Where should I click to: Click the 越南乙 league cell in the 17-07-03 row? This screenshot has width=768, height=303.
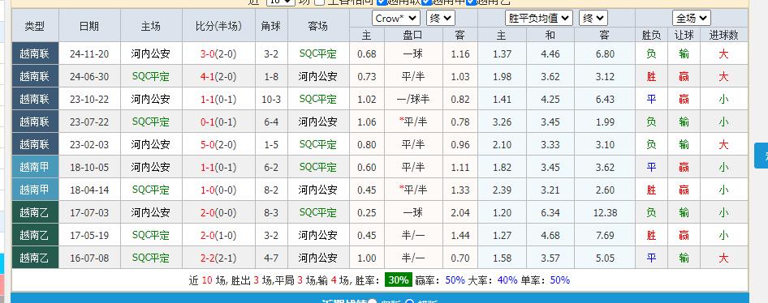point(35,212)
